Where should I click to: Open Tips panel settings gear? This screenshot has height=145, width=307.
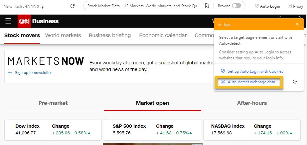[x=294, y=82]
